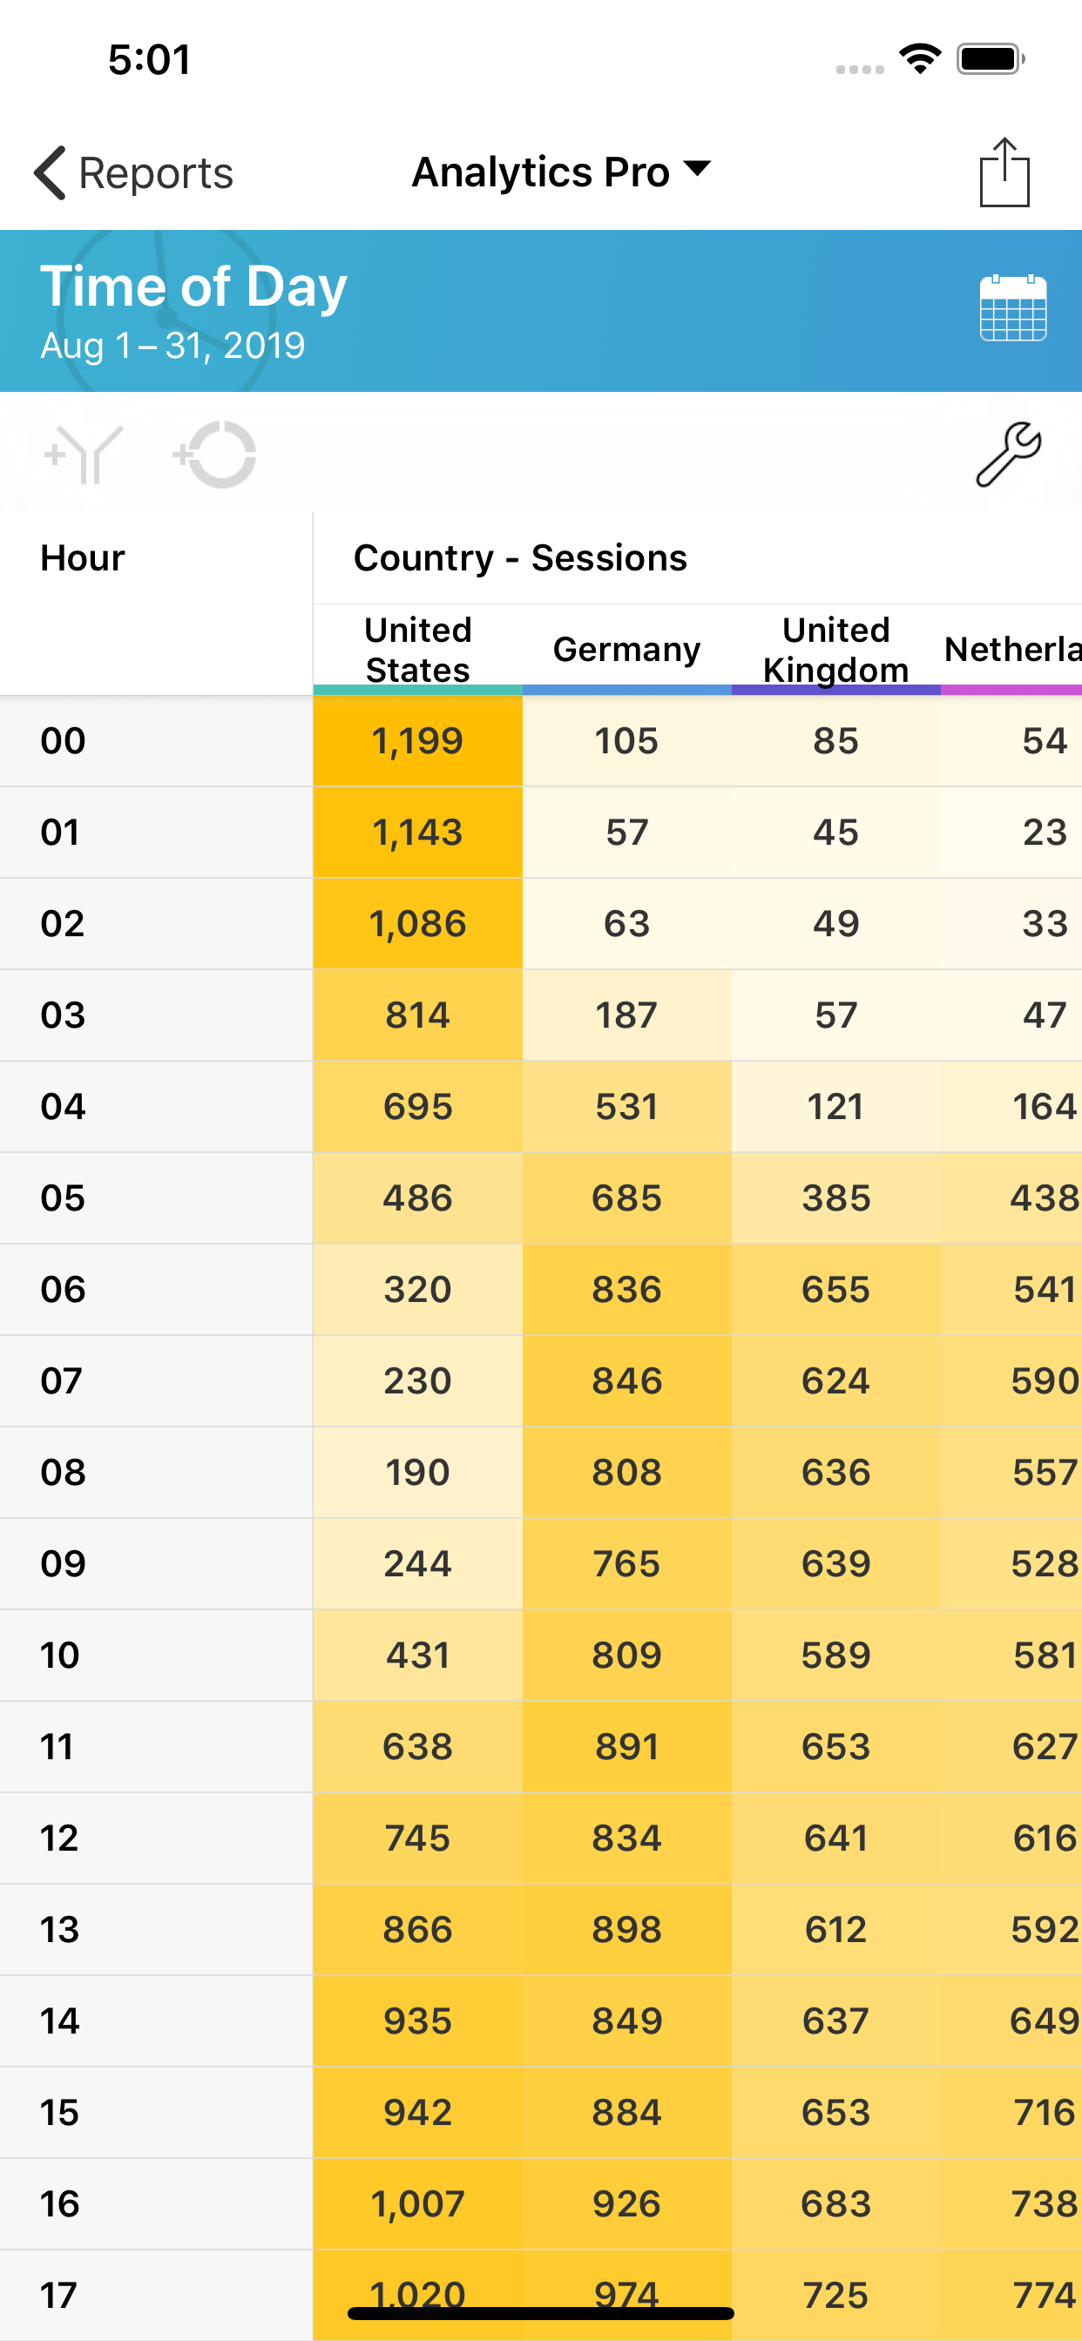Tap the back chevron icon
Image resolution: width=1082 pixels, height=2341 pixels.
coord(50,172)
